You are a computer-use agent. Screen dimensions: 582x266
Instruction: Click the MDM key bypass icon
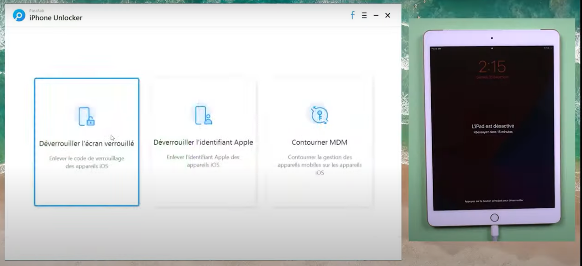[319, 115]
